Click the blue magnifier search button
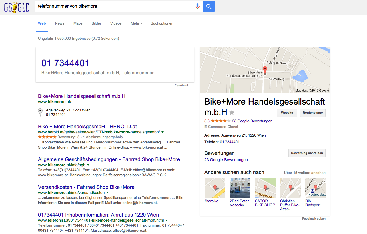The image size is (367, 234). [x=209, y=6]
